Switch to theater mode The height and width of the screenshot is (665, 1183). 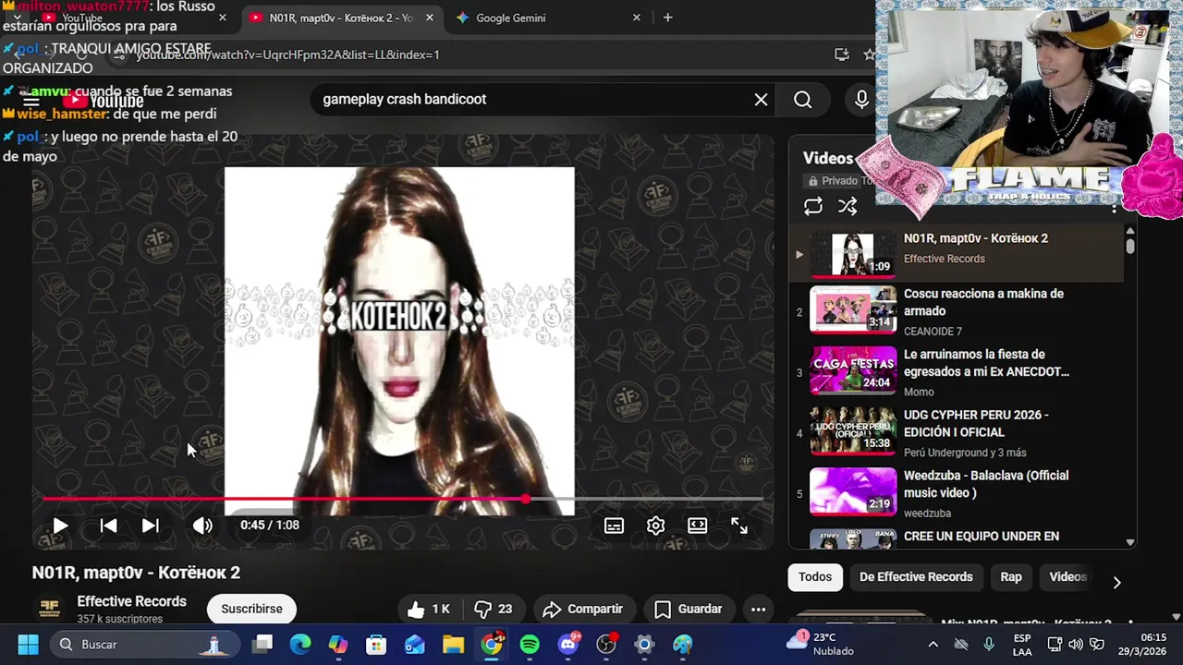pyautogui.click(x=698, y=525)
